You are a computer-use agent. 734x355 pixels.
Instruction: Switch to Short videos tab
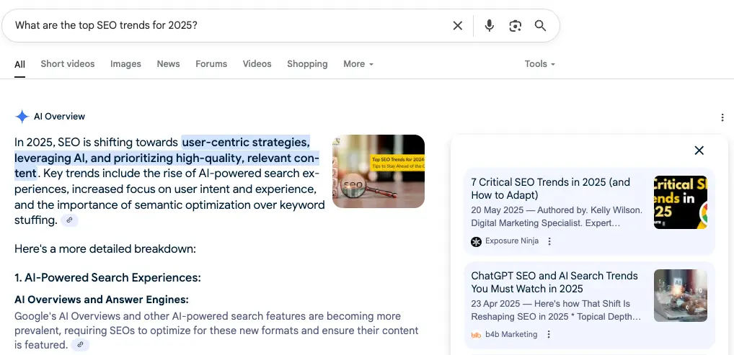pos(67,63)
